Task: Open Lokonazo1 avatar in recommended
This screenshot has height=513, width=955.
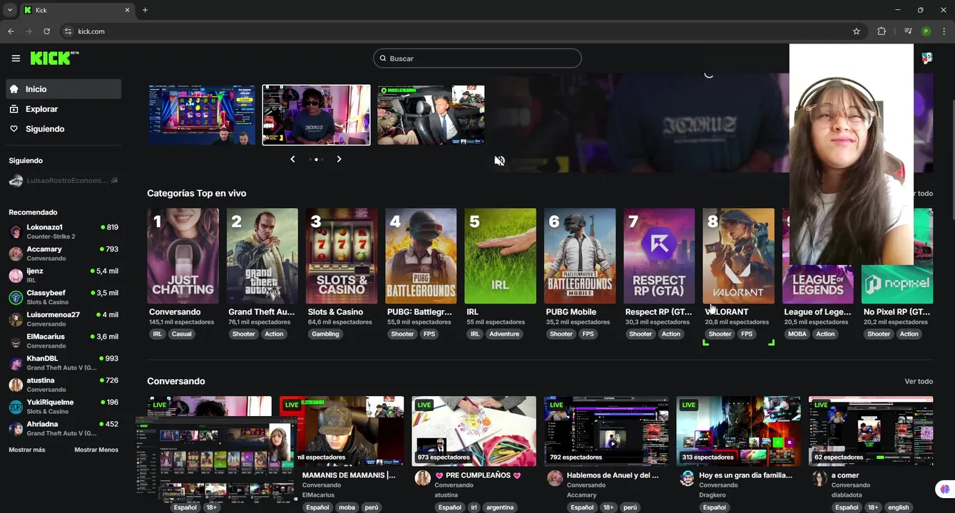Action: point(16,232)
